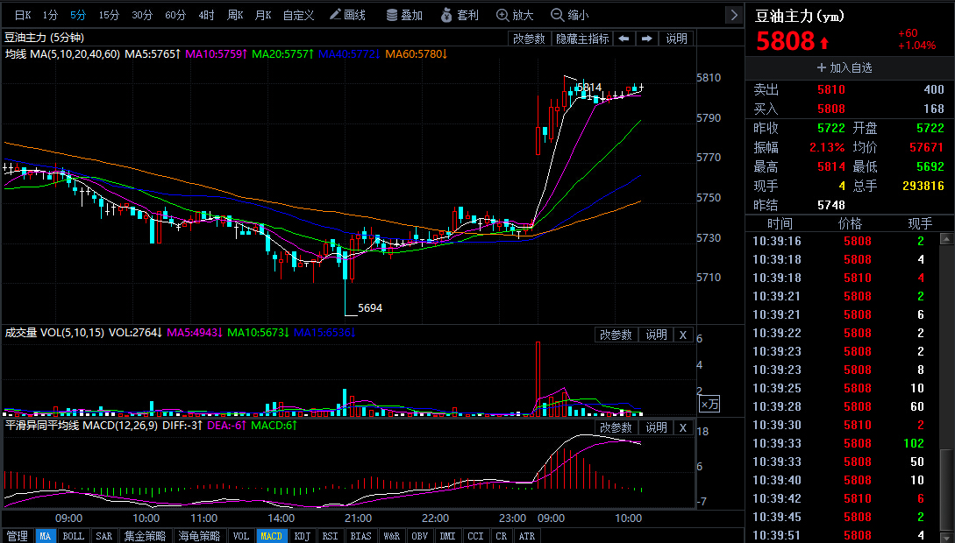
Task: Click 改参数 in the MACD panel
Action: (616, 427)
